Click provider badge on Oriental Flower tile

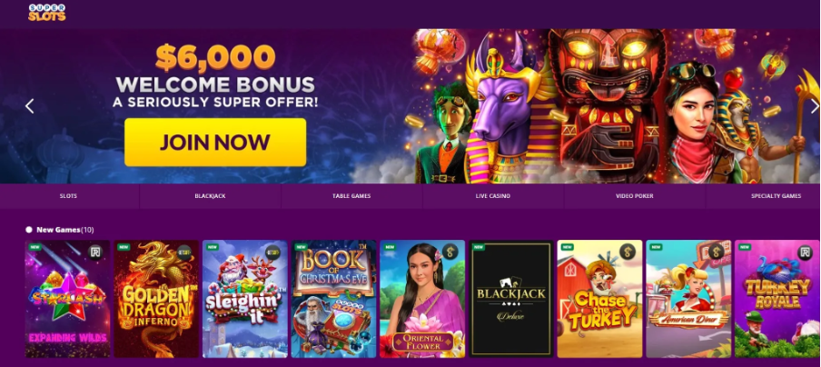pos(450,252)
